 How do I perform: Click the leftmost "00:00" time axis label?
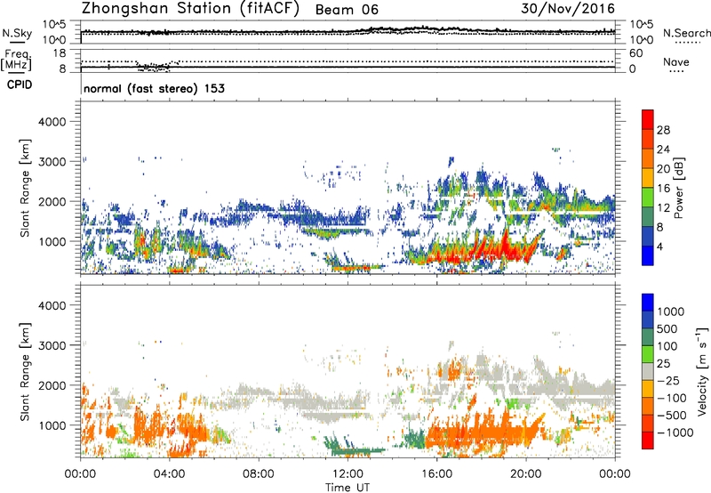point(80,474)
